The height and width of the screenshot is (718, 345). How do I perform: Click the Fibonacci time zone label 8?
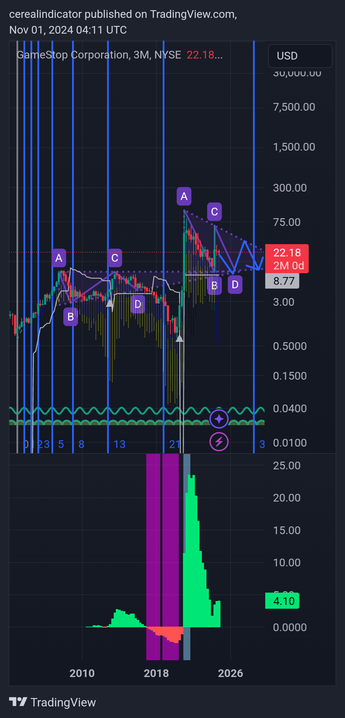pyautogui.click(x=82, y=444)
